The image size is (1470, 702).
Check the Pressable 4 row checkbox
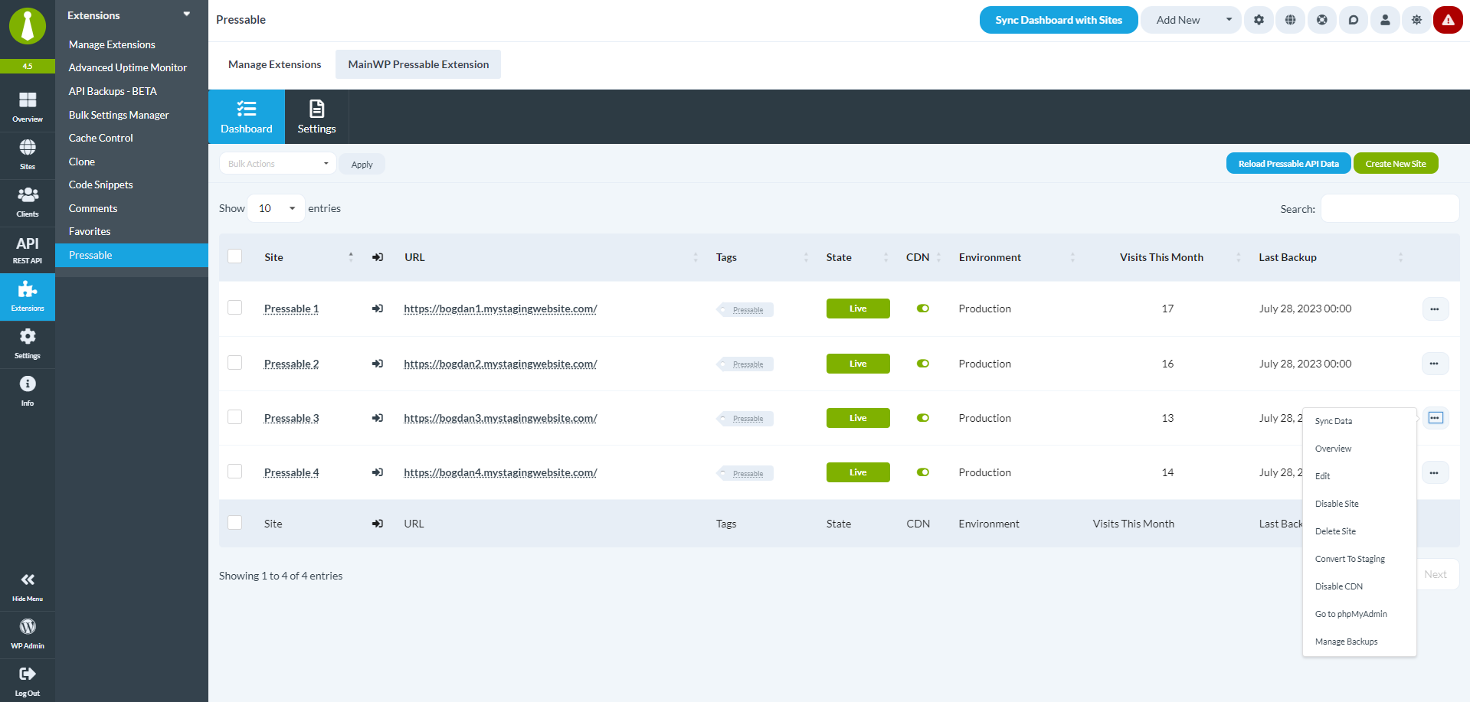point(235,472)
